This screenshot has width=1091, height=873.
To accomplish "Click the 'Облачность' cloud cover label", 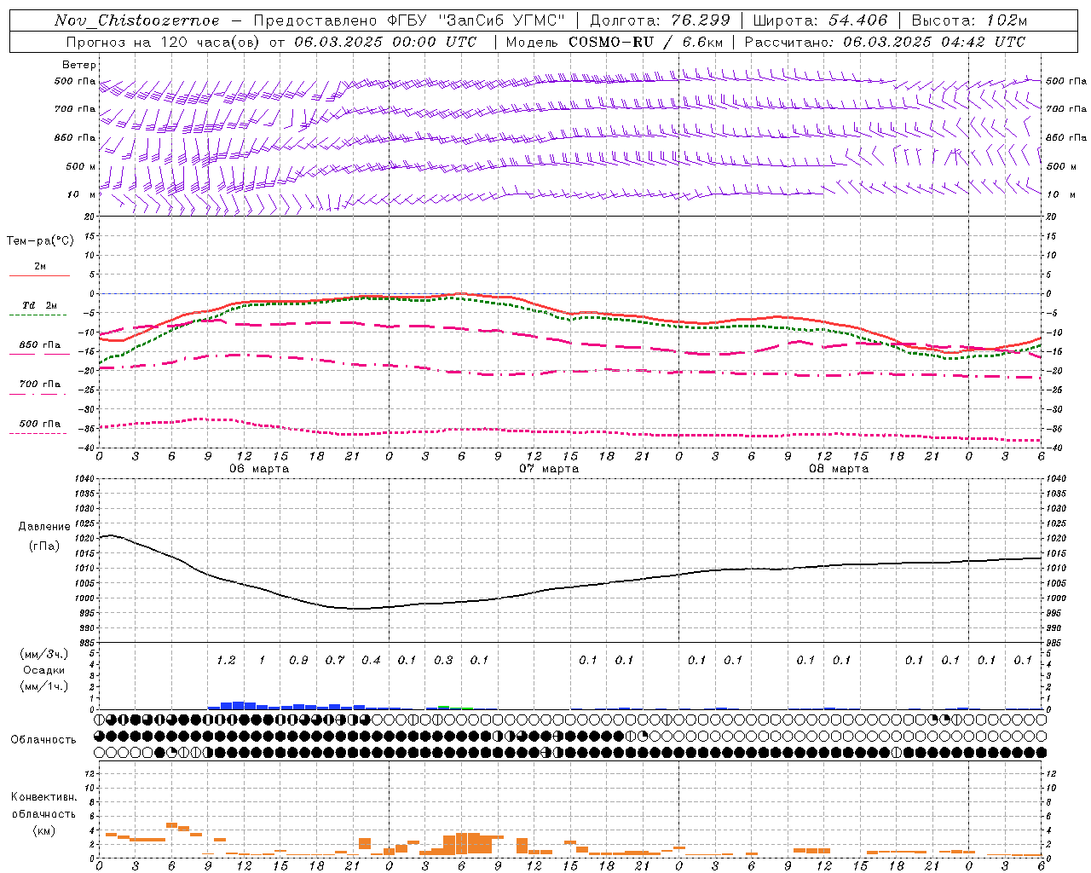I will click(43, 740).
